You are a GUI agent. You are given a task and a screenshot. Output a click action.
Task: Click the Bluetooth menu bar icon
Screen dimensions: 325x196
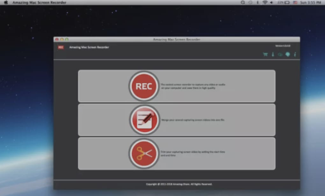(258, 3)
